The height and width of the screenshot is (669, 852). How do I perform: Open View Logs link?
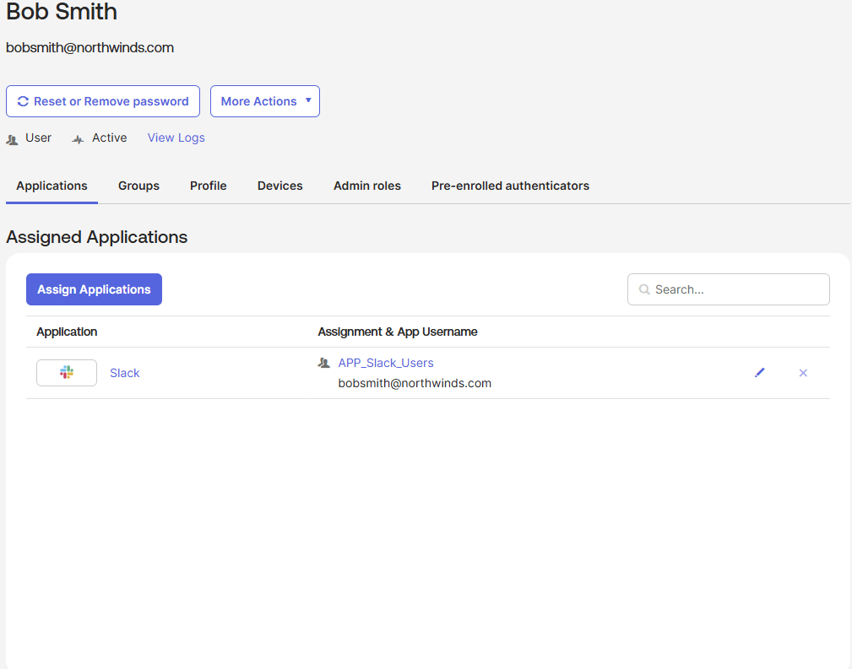(176, 138)
